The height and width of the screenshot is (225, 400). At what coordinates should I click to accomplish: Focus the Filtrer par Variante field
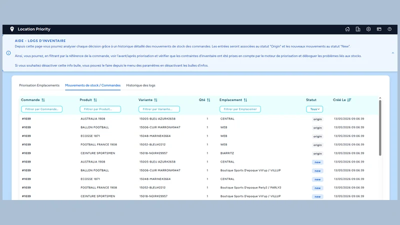(x=159, y=109)
